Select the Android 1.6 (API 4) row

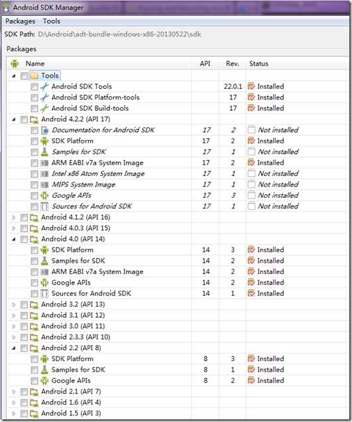pyautogui.click(x=71, y=402)
